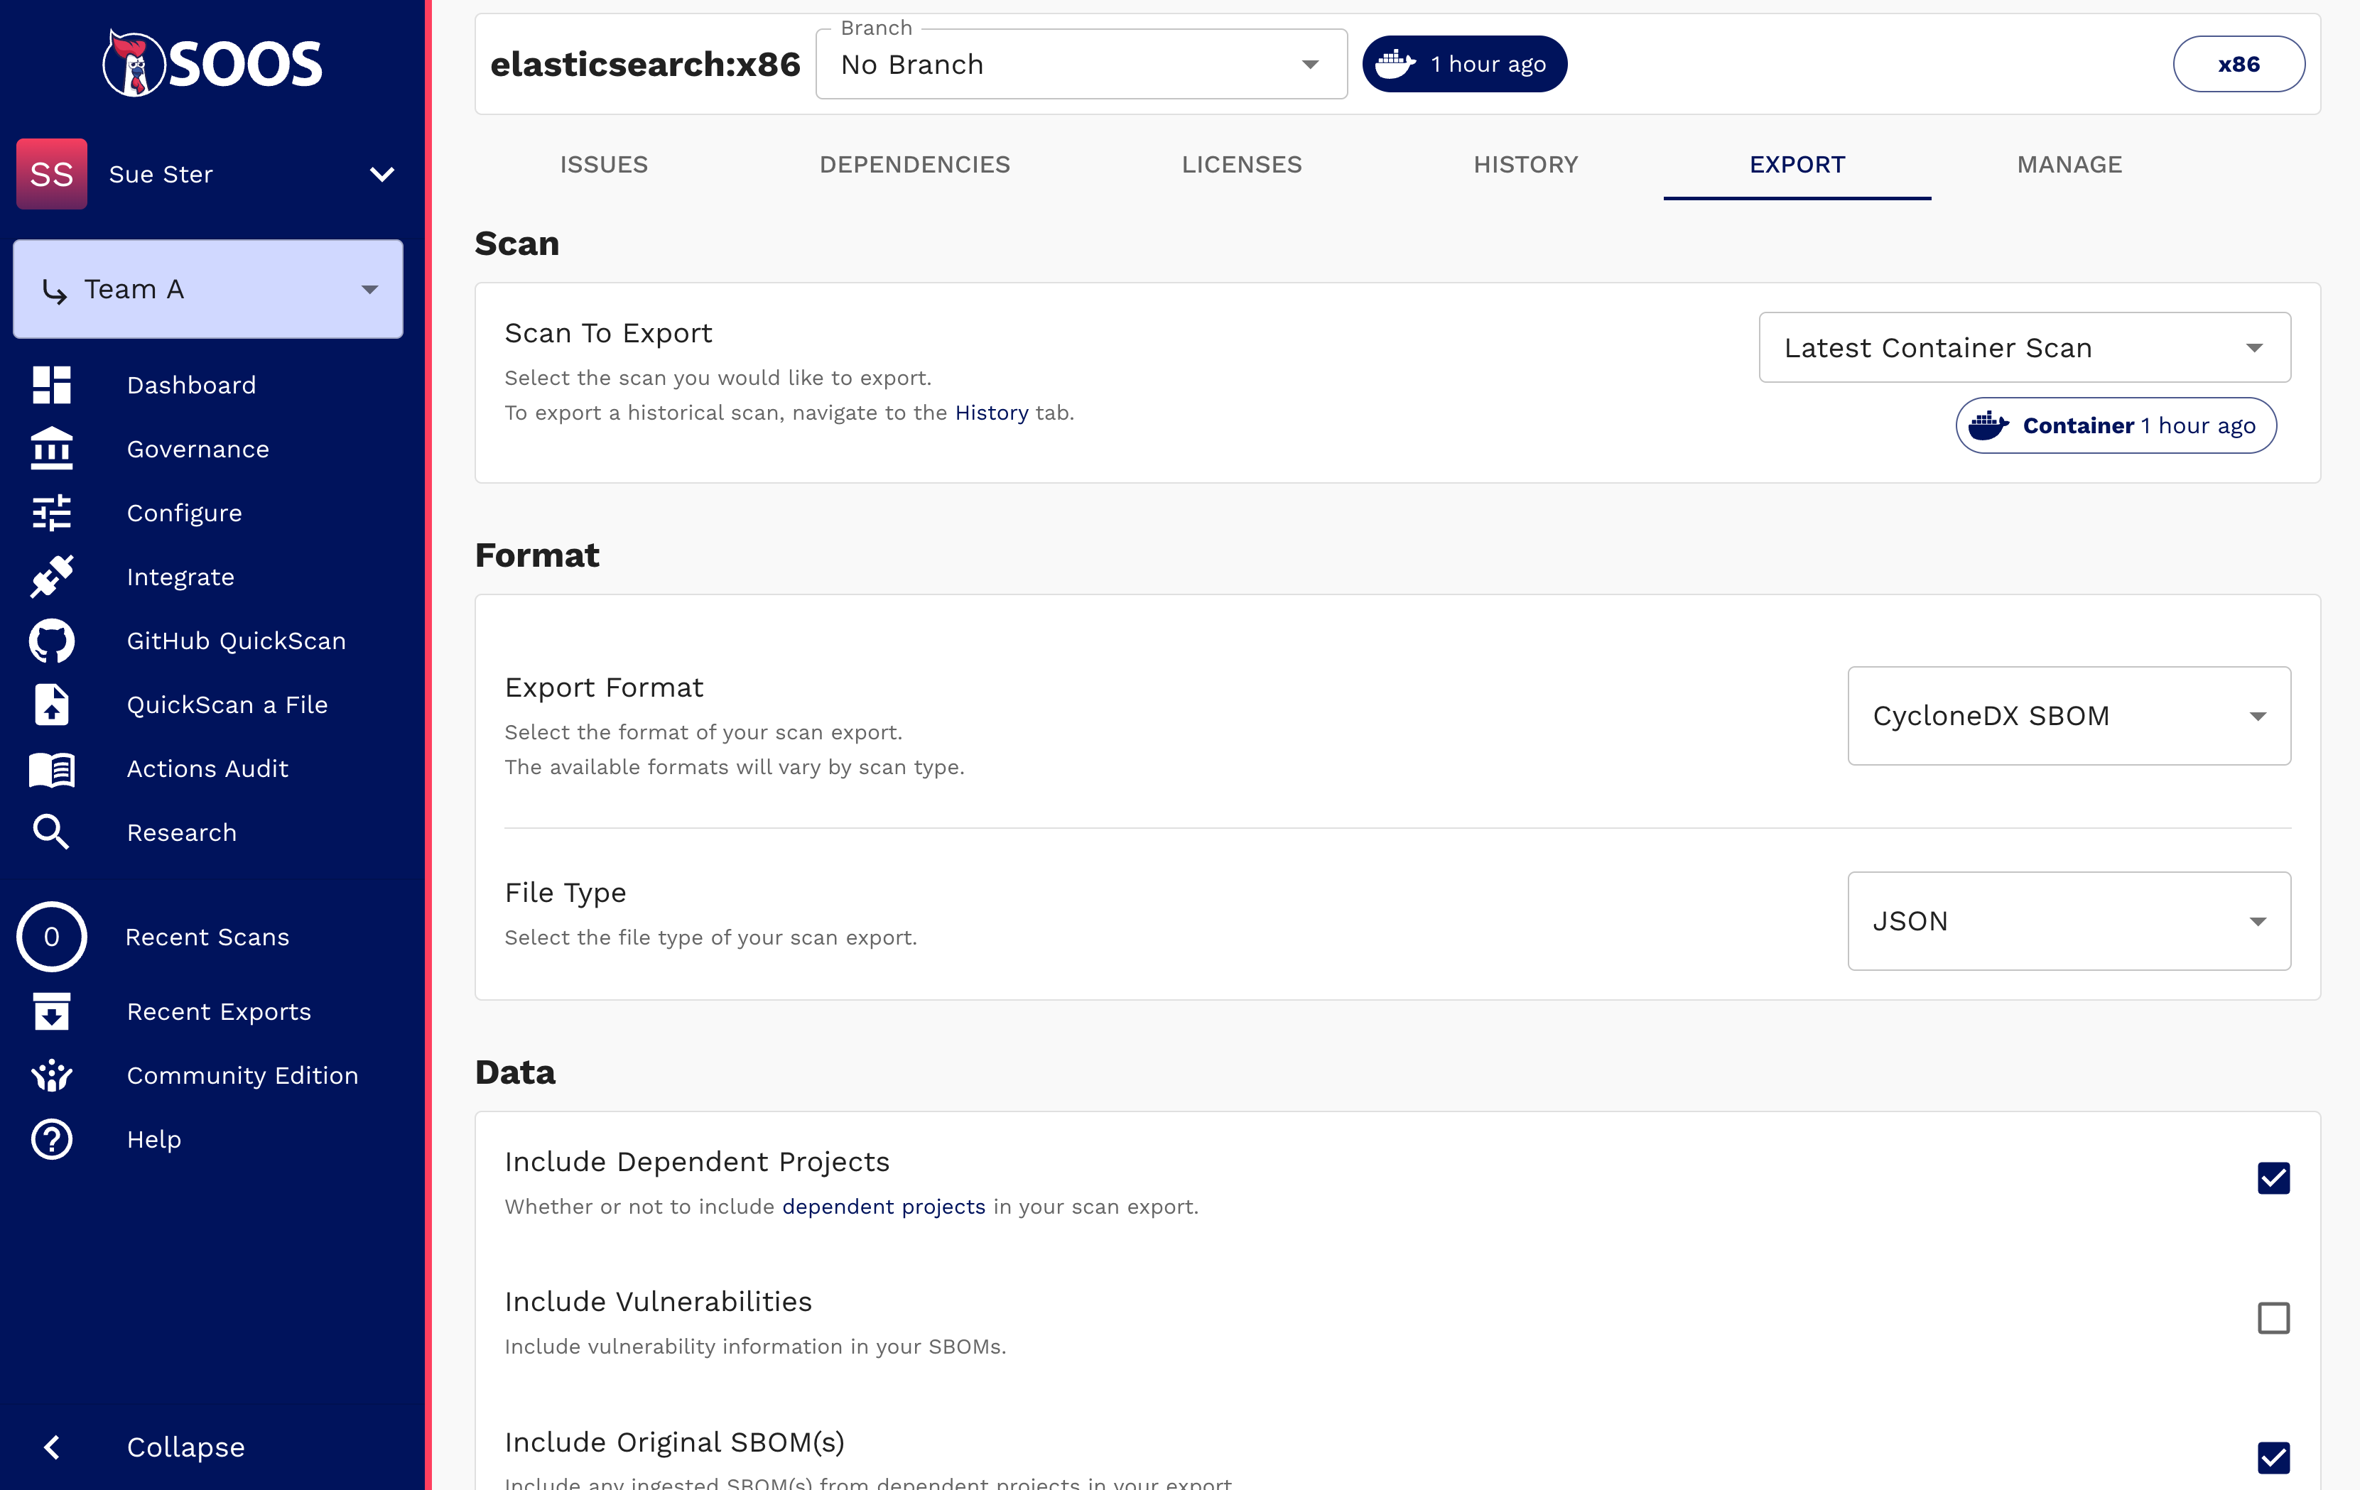
Task: Enable the Include Vulnerabilities checkbox
Action: pyautogui.click(x=2273, y=1317)
